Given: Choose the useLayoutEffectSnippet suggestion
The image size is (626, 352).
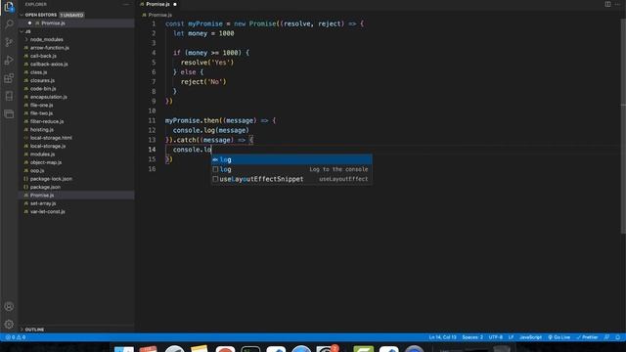Looking at the screenshot, I should [291, 179].
